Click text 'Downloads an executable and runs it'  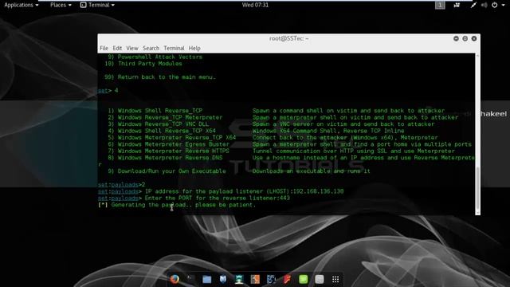[312, 171]
